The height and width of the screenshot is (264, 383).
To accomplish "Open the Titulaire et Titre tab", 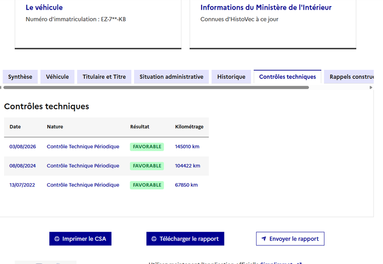I will pos(104,77).
